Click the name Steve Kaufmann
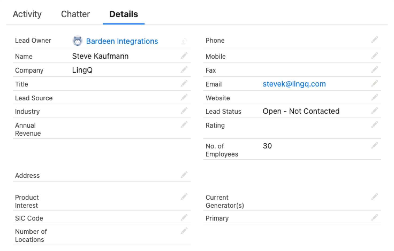 100,56
